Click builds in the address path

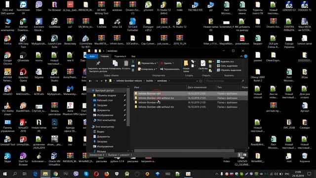150,81
